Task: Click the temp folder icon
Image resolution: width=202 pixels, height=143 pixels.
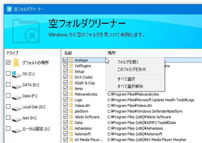Action: 71,88
